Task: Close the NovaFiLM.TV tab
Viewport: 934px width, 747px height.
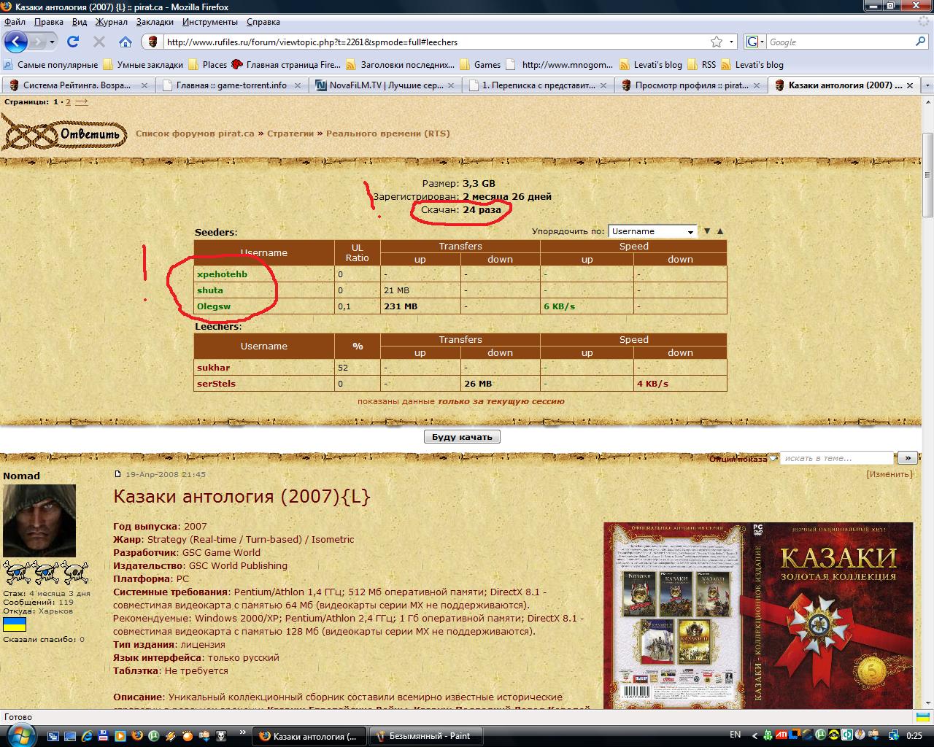Action: tap(451, 85)
